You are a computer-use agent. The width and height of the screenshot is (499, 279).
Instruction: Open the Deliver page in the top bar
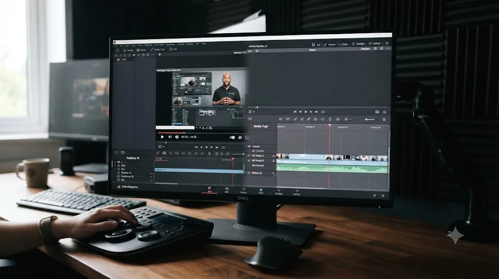point(375,43)
